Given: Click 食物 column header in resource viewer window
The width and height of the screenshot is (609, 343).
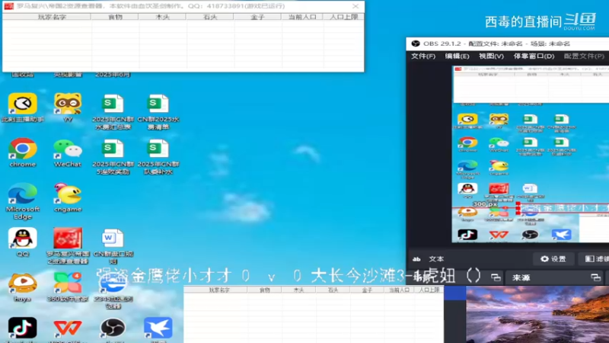Looking at the screenshot, I should tap(115, 17).
